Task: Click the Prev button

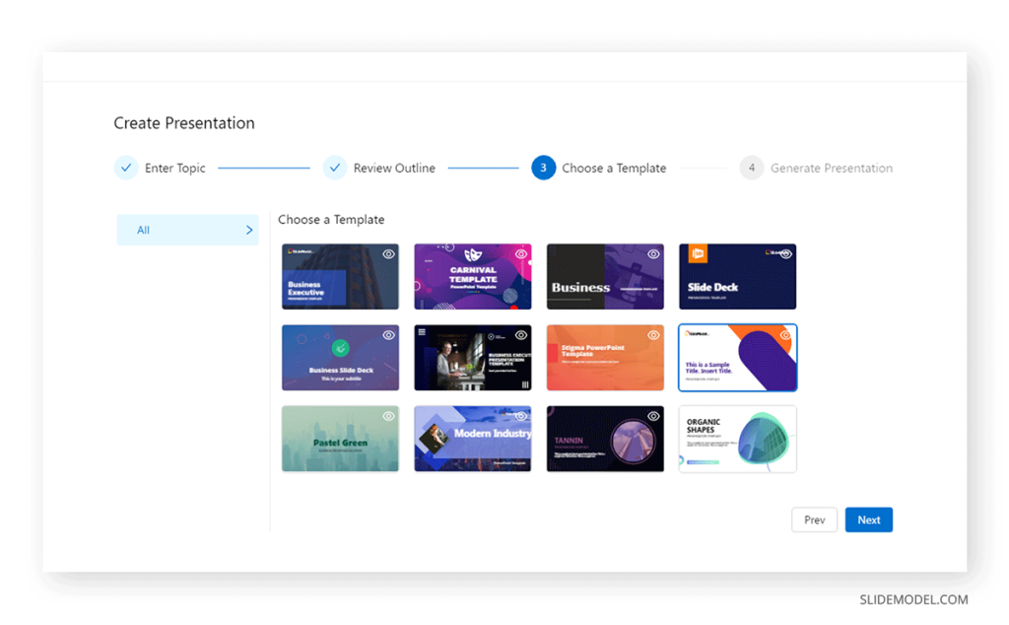Action: (814, 520)
